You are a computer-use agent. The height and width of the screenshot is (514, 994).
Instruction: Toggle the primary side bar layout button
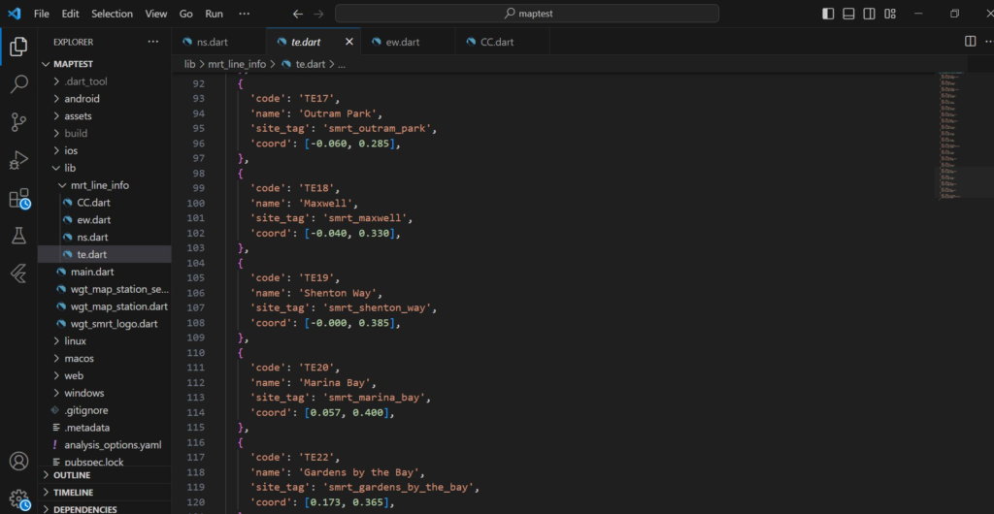click(x=828, y=14)
